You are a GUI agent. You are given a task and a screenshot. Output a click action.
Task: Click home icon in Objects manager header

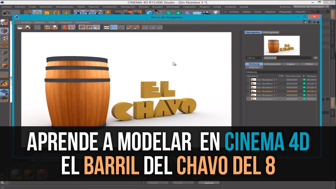[x=318, y=12]
